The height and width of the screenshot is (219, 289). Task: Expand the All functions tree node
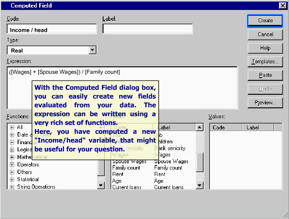click(x=12, y=127)
